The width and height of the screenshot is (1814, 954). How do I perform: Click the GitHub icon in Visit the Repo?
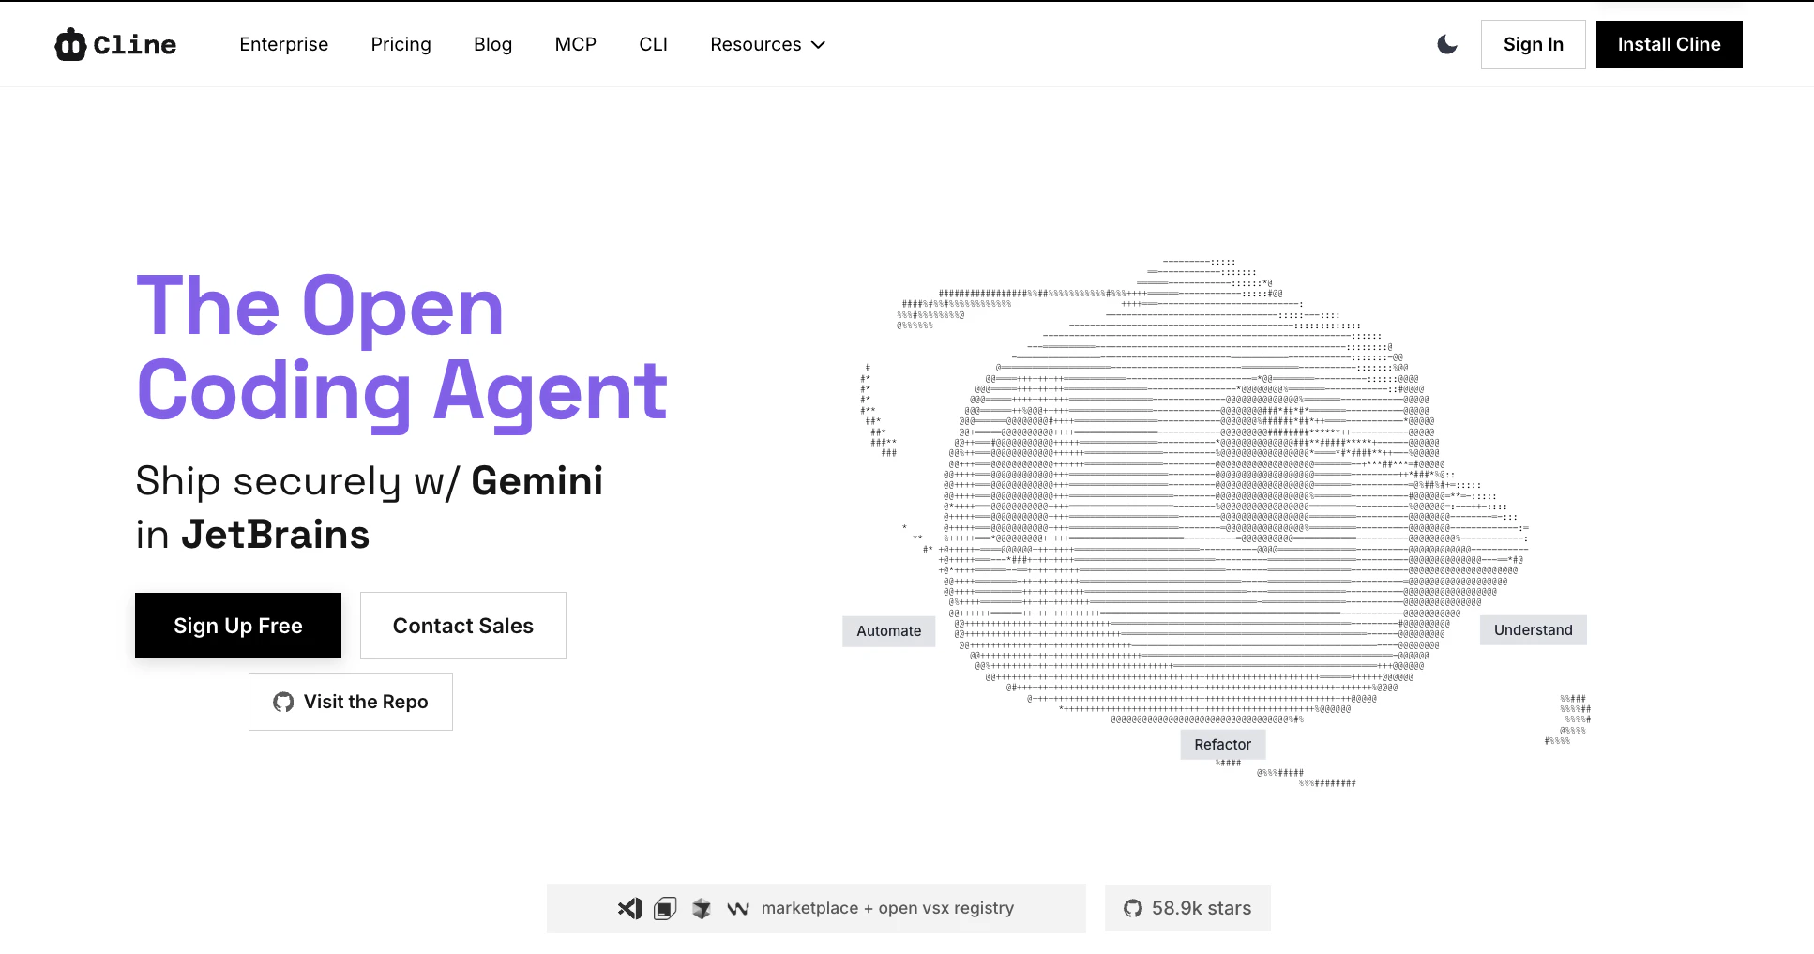(283, 702)
